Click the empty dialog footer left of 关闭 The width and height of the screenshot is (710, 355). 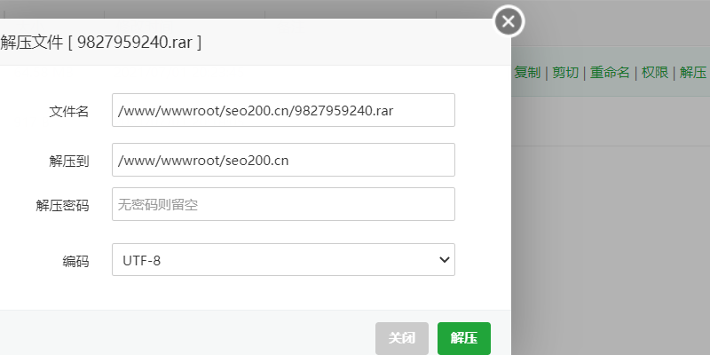point(177,337)
